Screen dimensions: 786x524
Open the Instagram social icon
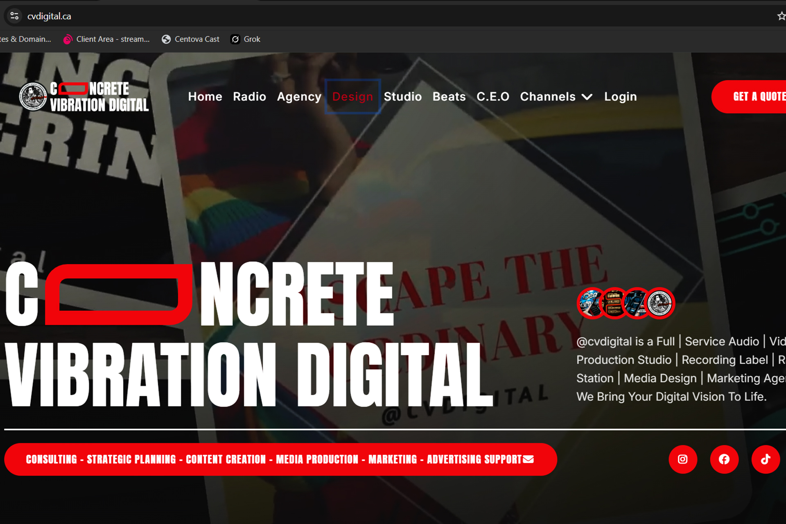(683, 459)
